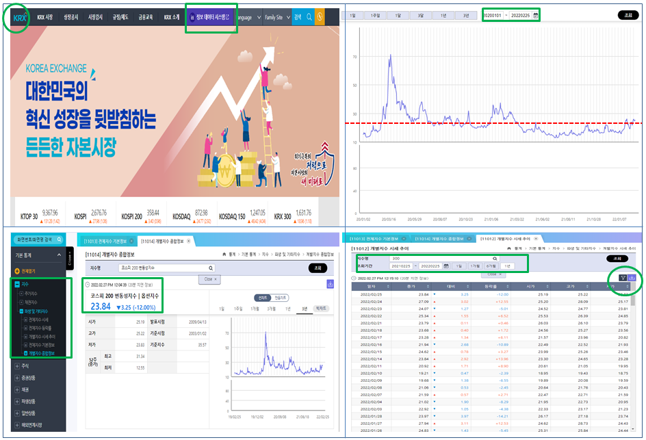Select the 캔들차트 chart type toggle

point(280,298)
